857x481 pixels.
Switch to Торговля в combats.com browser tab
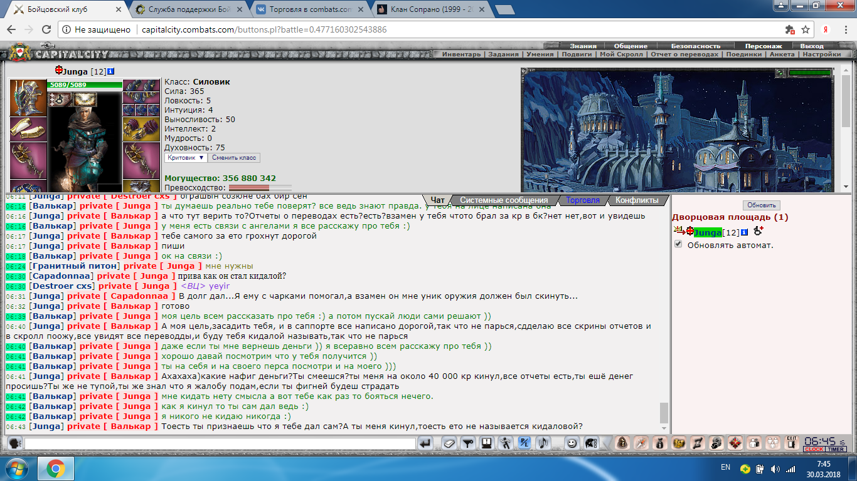311,9
